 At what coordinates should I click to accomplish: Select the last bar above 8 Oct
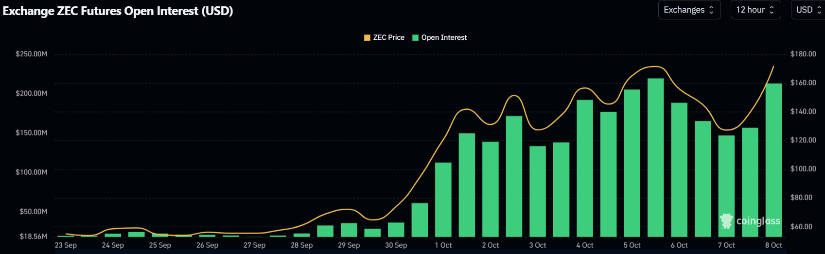(773, 160)
